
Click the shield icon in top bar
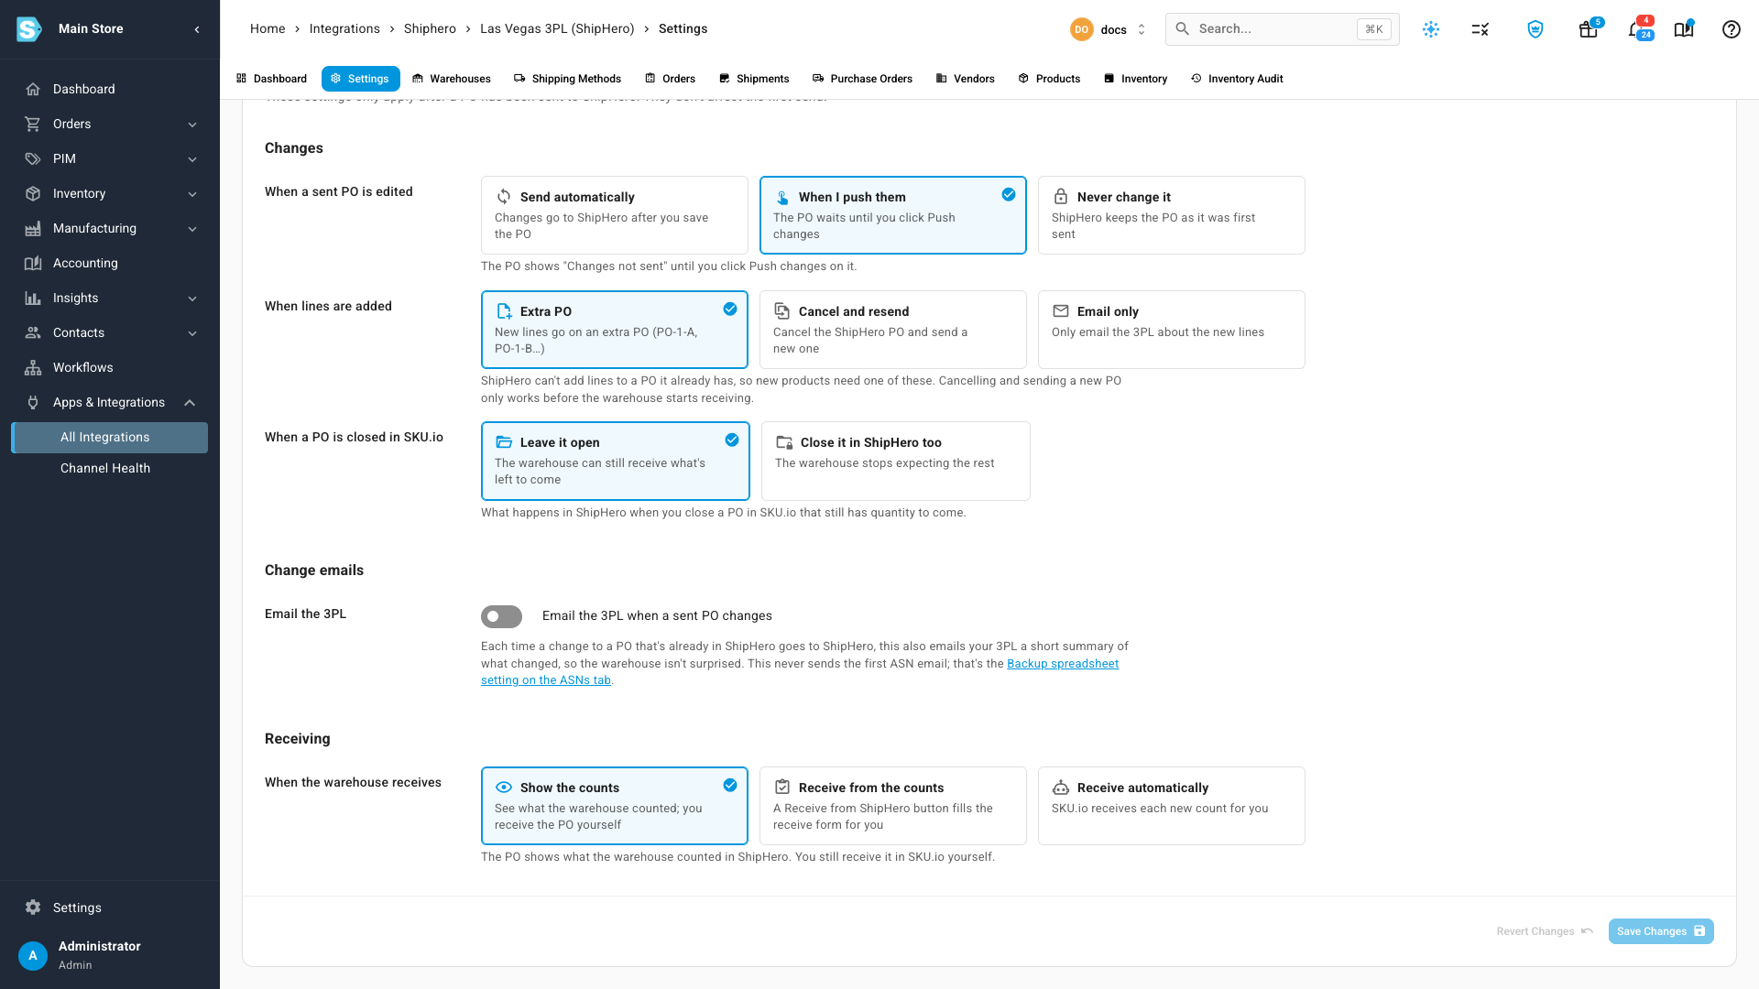click(x=1535, y=29)
